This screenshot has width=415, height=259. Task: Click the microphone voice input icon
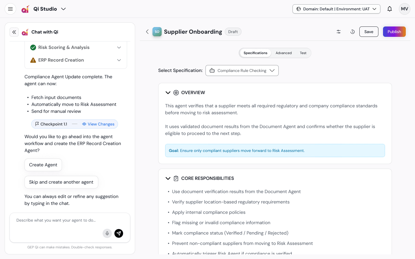point(107,233)
